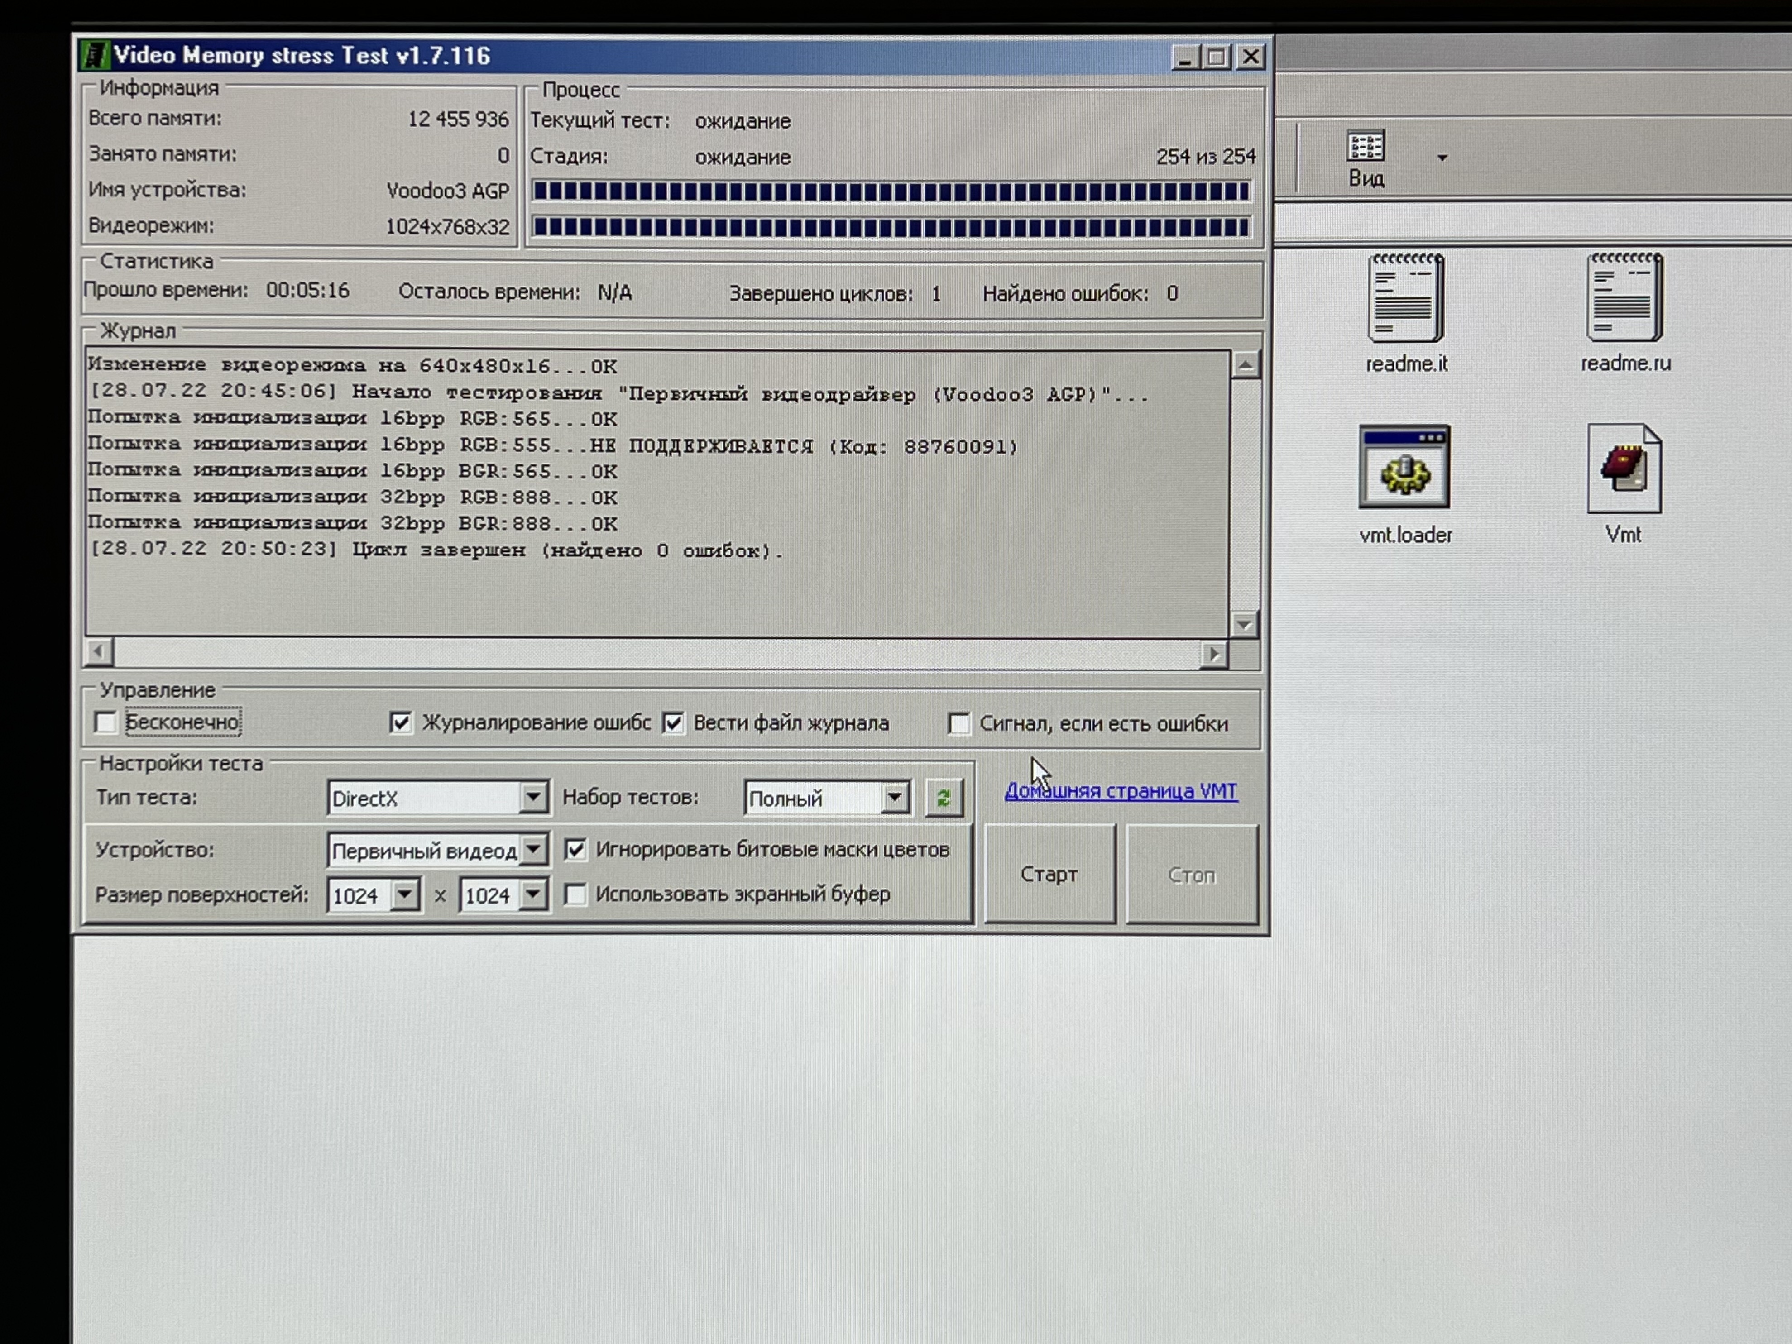Click the journal scroll-up arrow
This screenshot has height=1344, width=1792.
coord(1245,365)
